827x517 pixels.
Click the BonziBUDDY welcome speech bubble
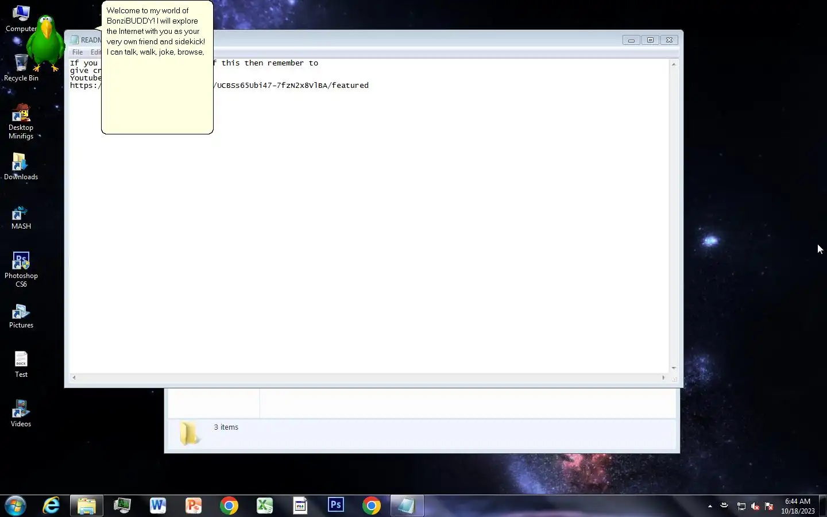click(x=157, y=67)
